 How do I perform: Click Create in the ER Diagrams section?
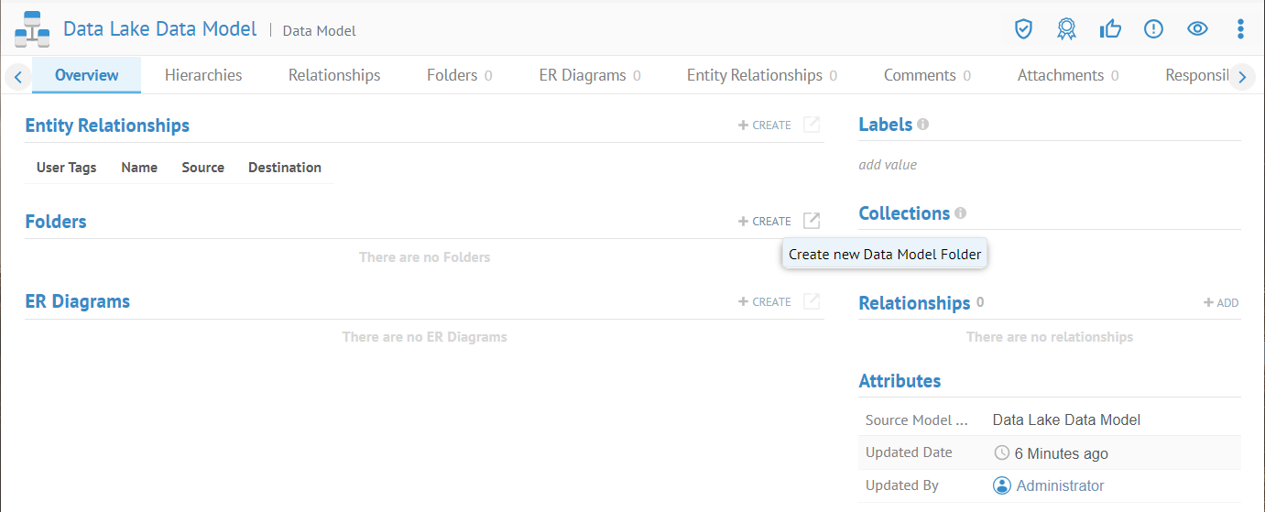(765, 302)
